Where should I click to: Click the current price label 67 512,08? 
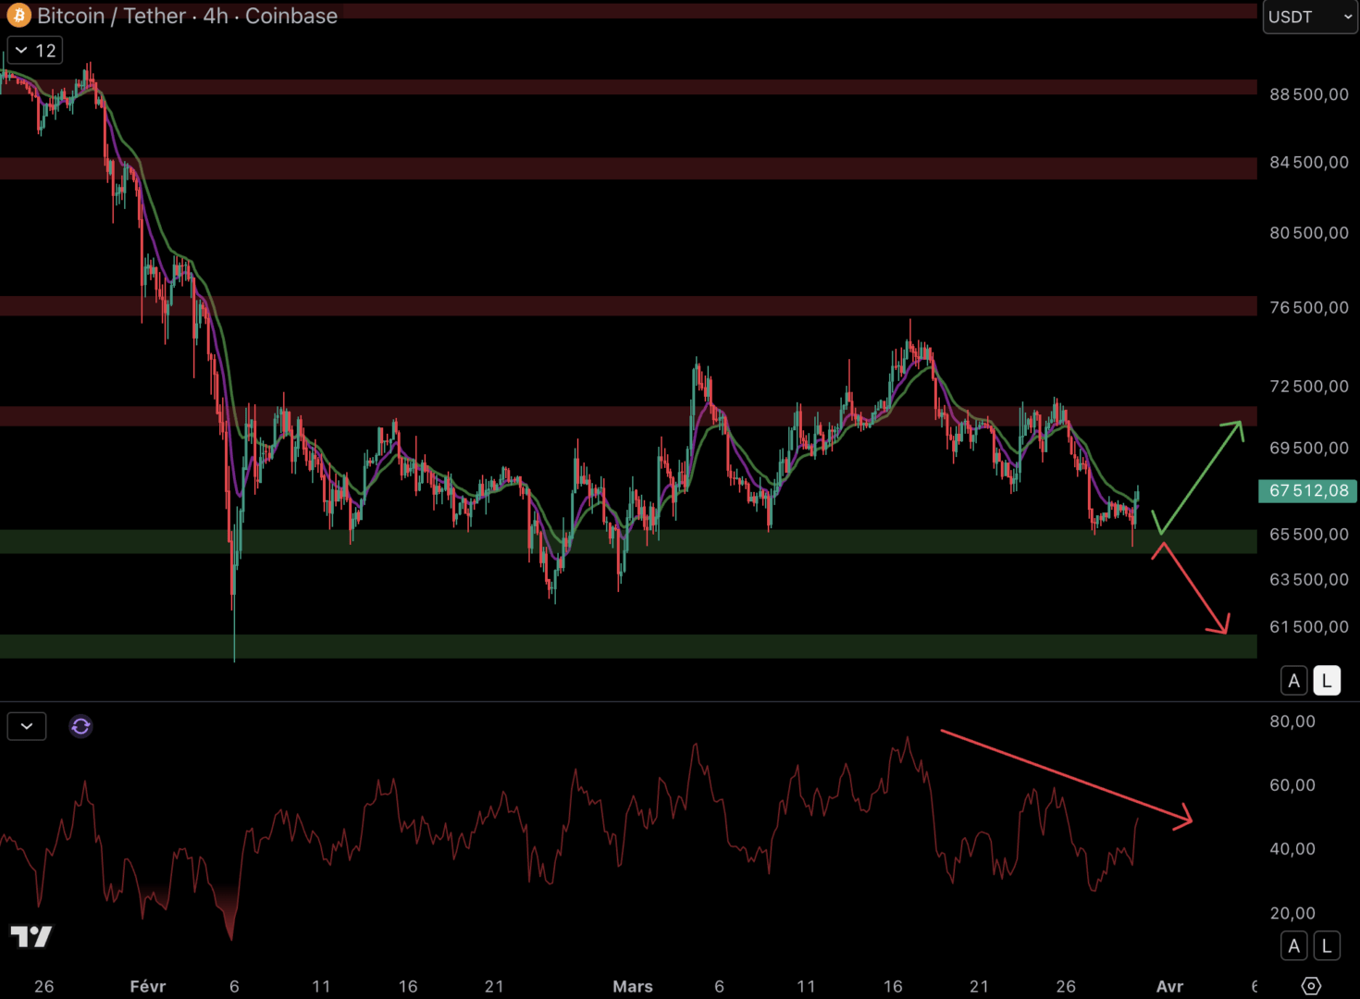(1307, 490)
